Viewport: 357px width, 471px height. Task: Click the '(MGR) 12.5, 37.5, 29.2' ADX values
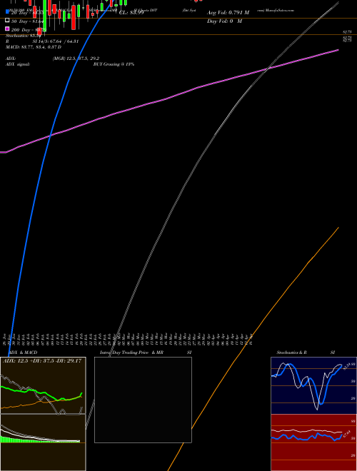click(76, 59)
